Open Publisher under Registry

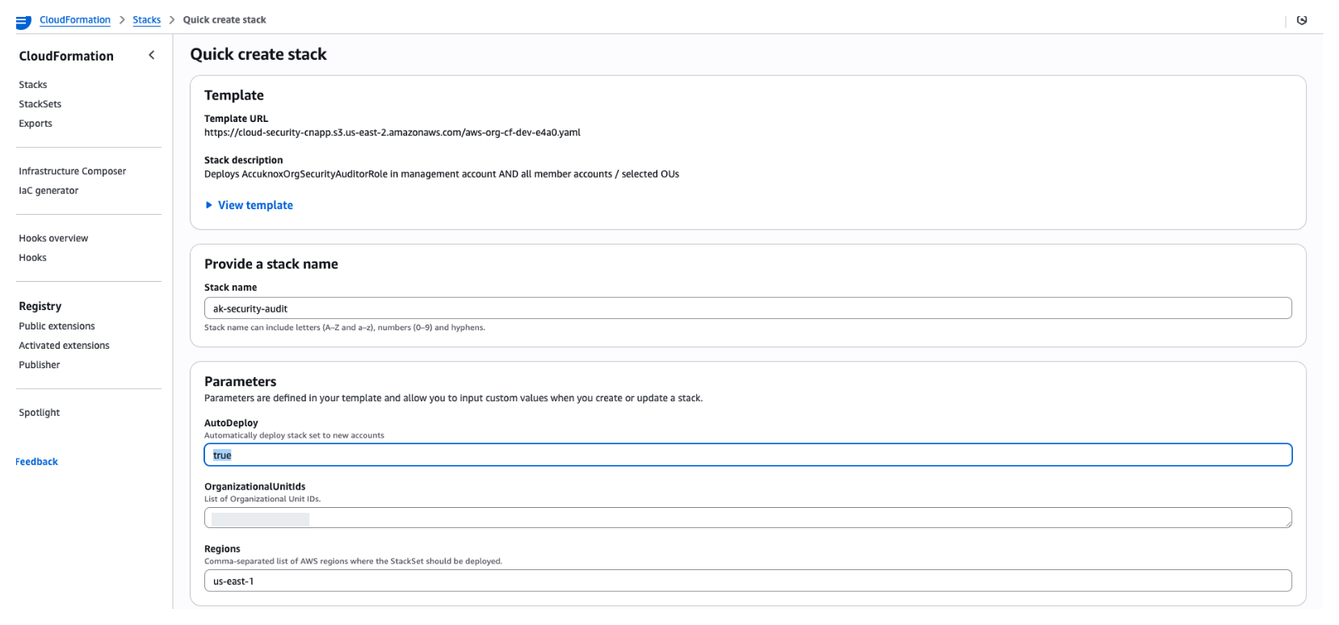click(x=40, y=365)
